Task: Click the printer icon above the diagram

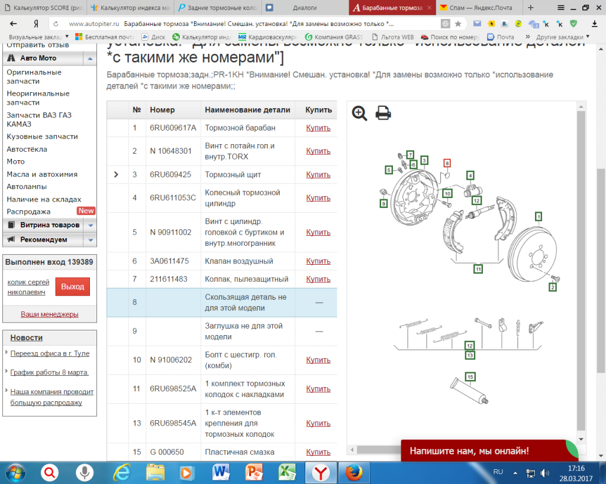Action: point(383,113)
